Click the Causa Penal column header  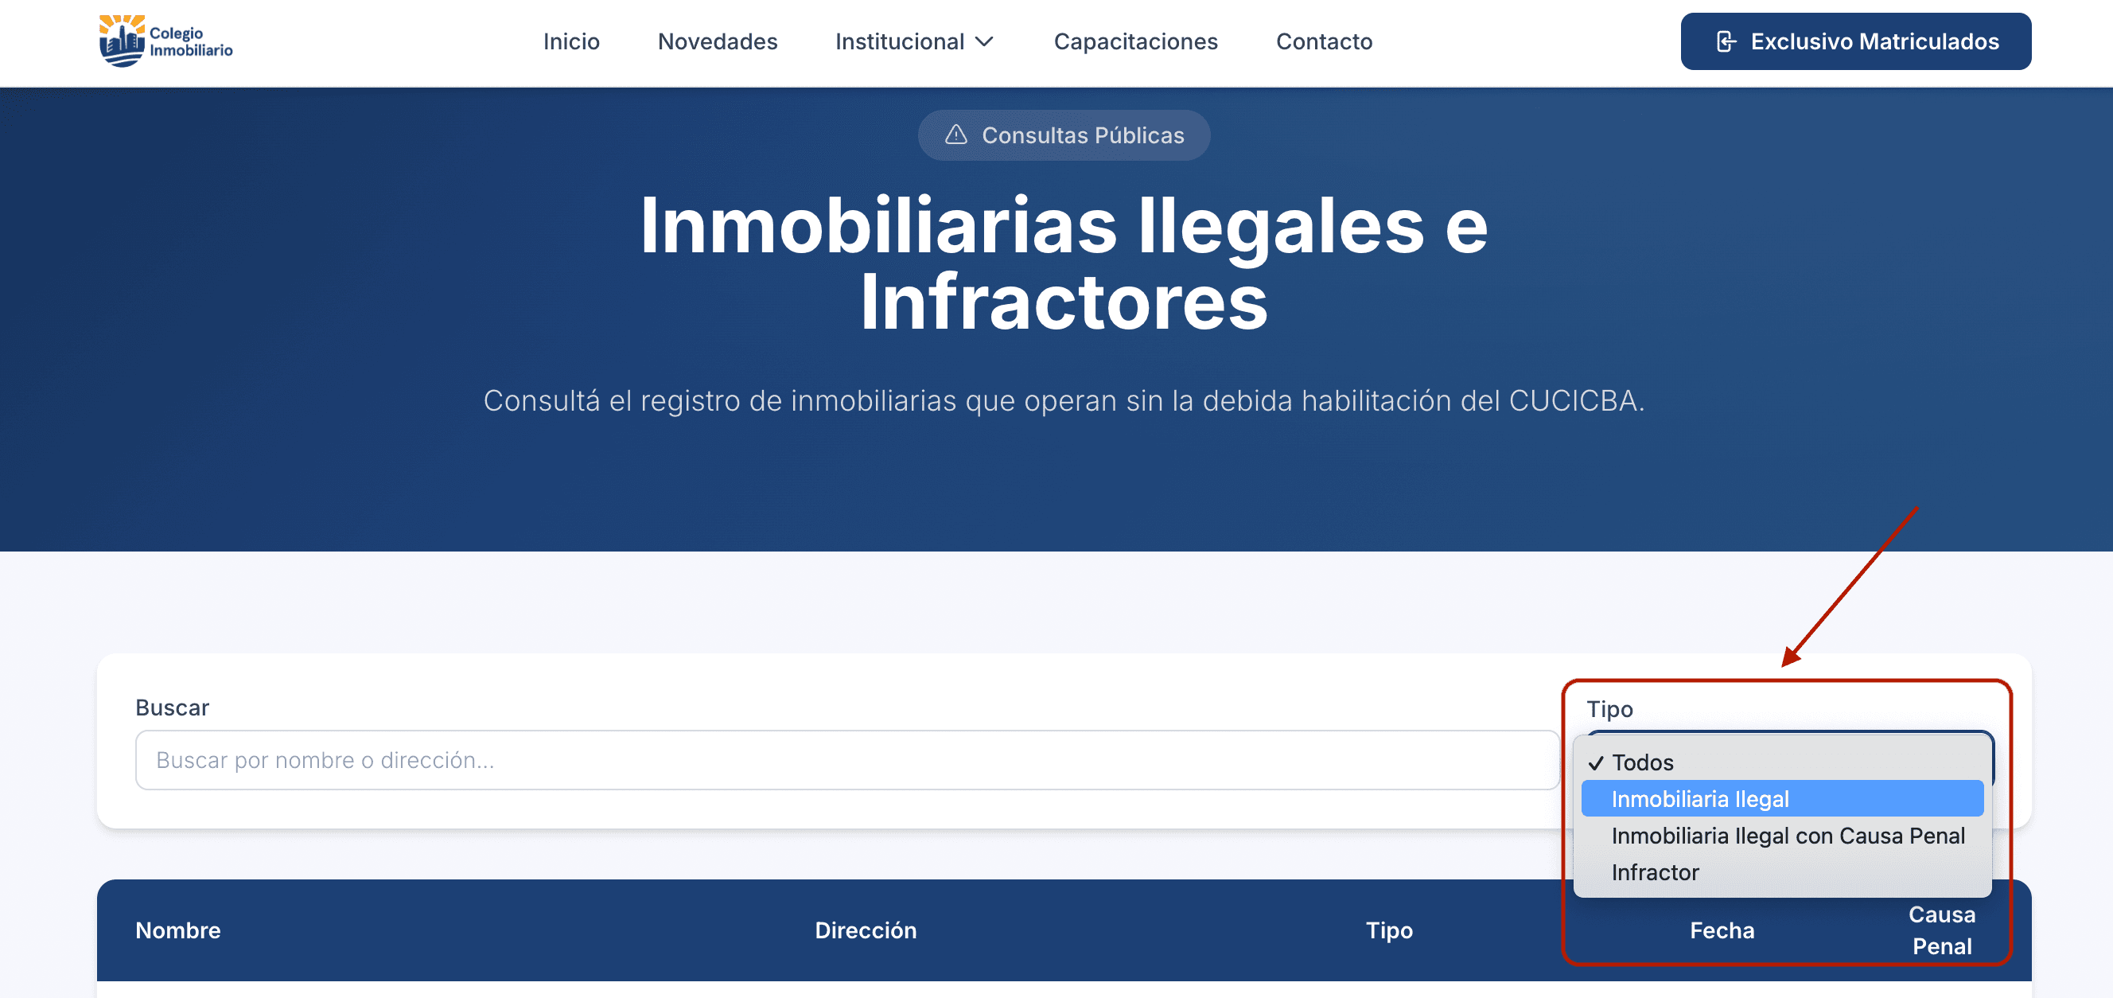[1942, 930]
